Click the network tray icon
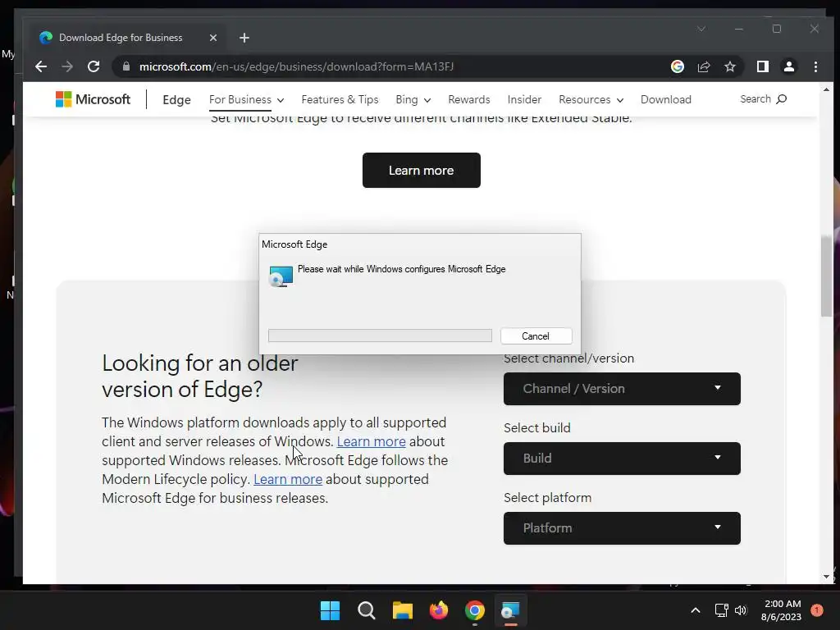The width and height of the screenshot is (840, 630). [722, 610]
